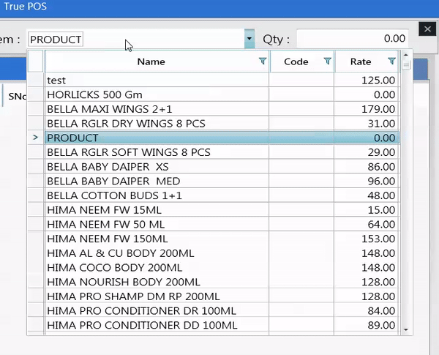The image size is (439, 355).
Task: Click the scroll up arrow of list
Action: [406, 56]
